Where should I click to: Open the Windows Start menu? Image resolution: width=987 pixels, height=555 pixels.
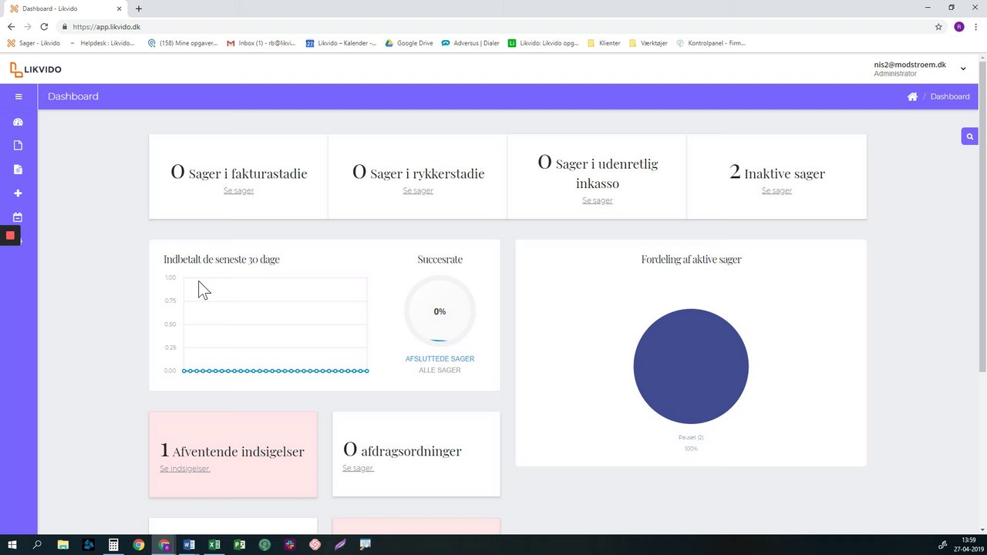pos(12,544)
